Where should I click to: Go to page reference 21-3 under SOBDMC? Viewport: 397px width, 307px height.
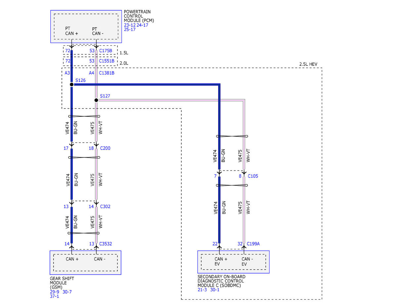202,290
